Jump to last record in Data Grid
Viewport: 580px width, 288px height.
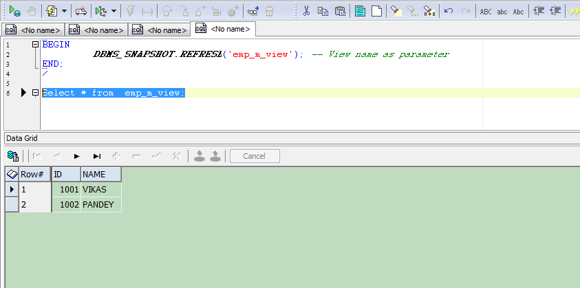pos(97,156)
